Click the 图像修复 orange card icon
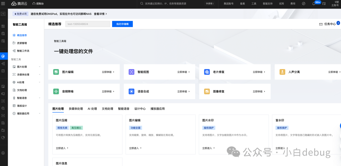Viewport: 341px width, 166px height. (x=207, y=92)
